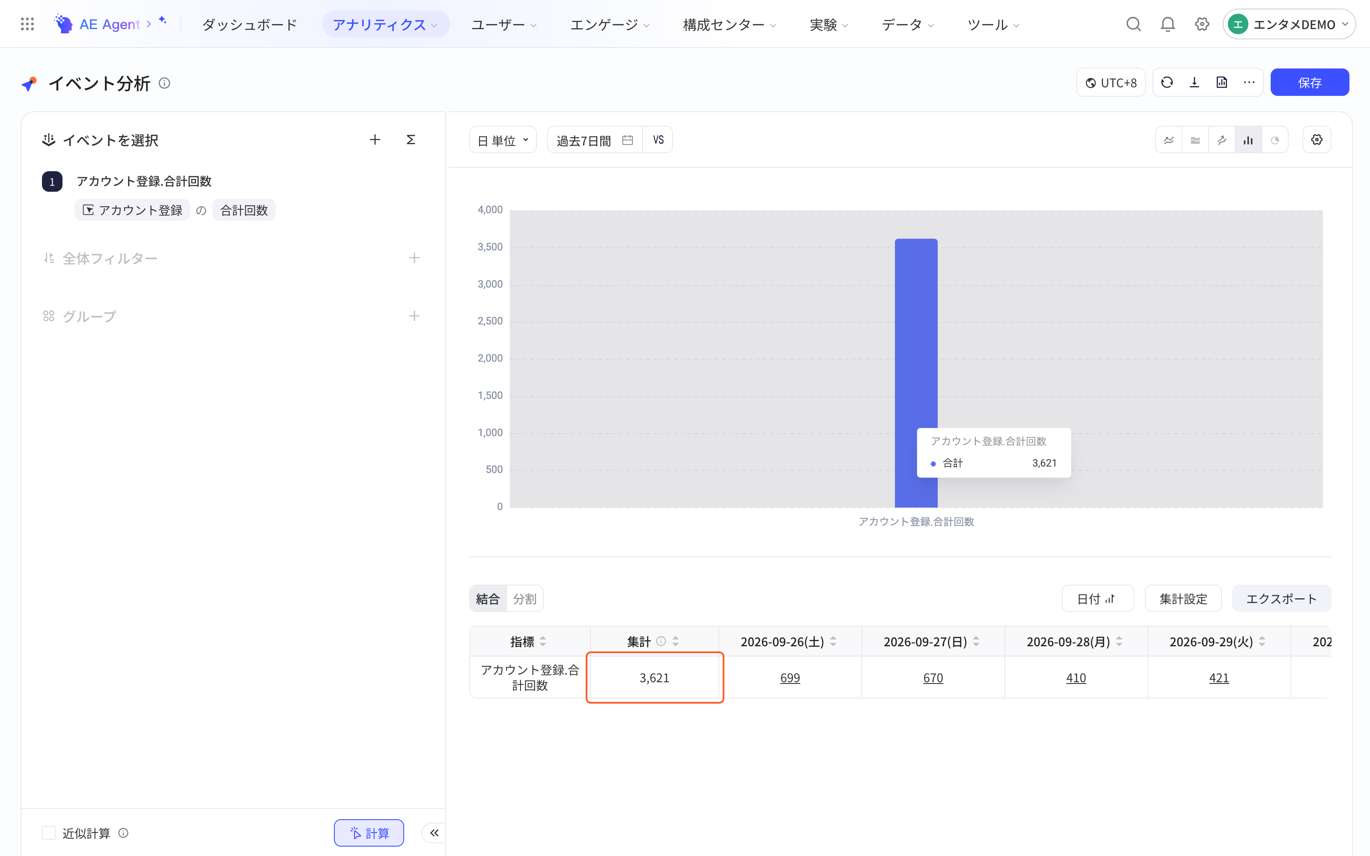1370x856 pixels.
Task: Click the sigma formula icon
Action: (411, 140)
